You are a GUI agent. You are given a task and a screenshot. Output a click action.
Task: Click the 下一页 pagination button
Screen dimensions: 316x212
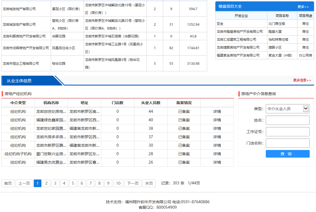click(x=133, y=183)
